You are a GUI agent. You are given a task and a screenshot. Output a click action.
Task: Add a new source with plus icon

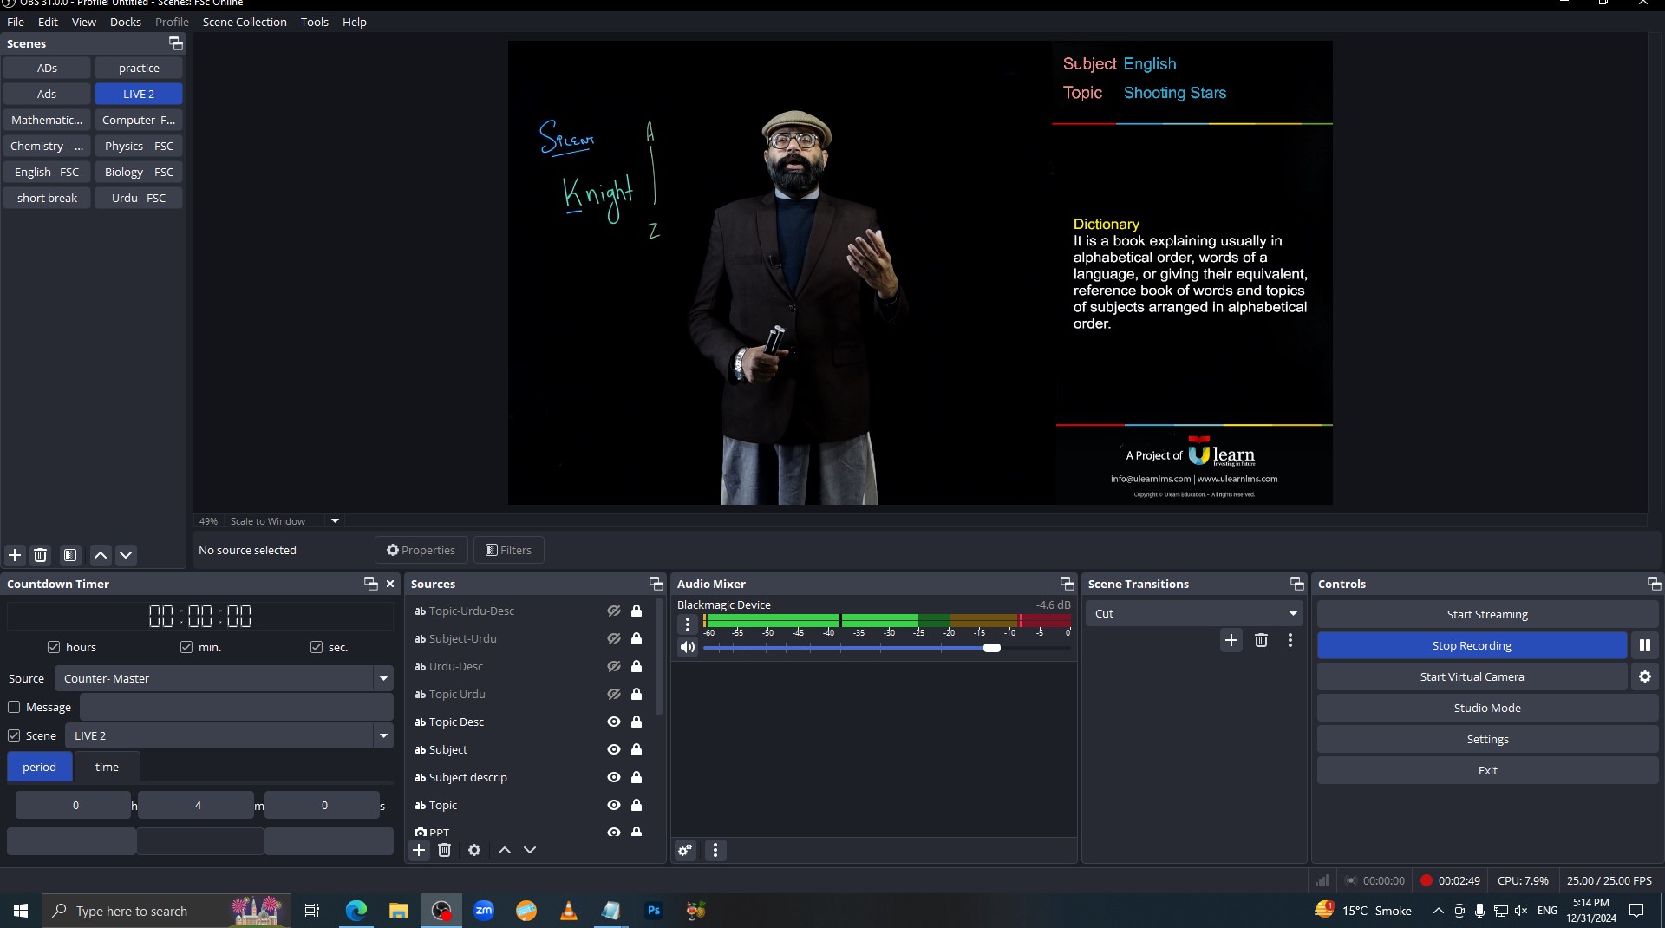[419, 850]
